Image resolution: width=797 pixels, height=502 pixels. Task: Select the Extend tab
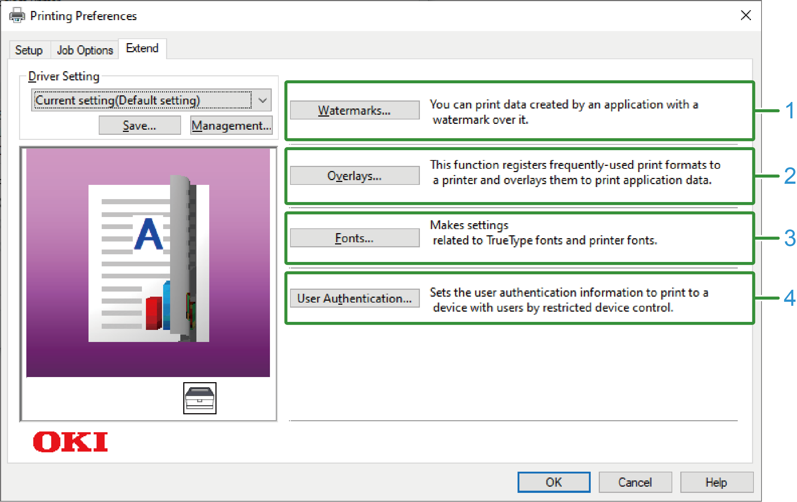pyautogui.click(x=142, y=48)
